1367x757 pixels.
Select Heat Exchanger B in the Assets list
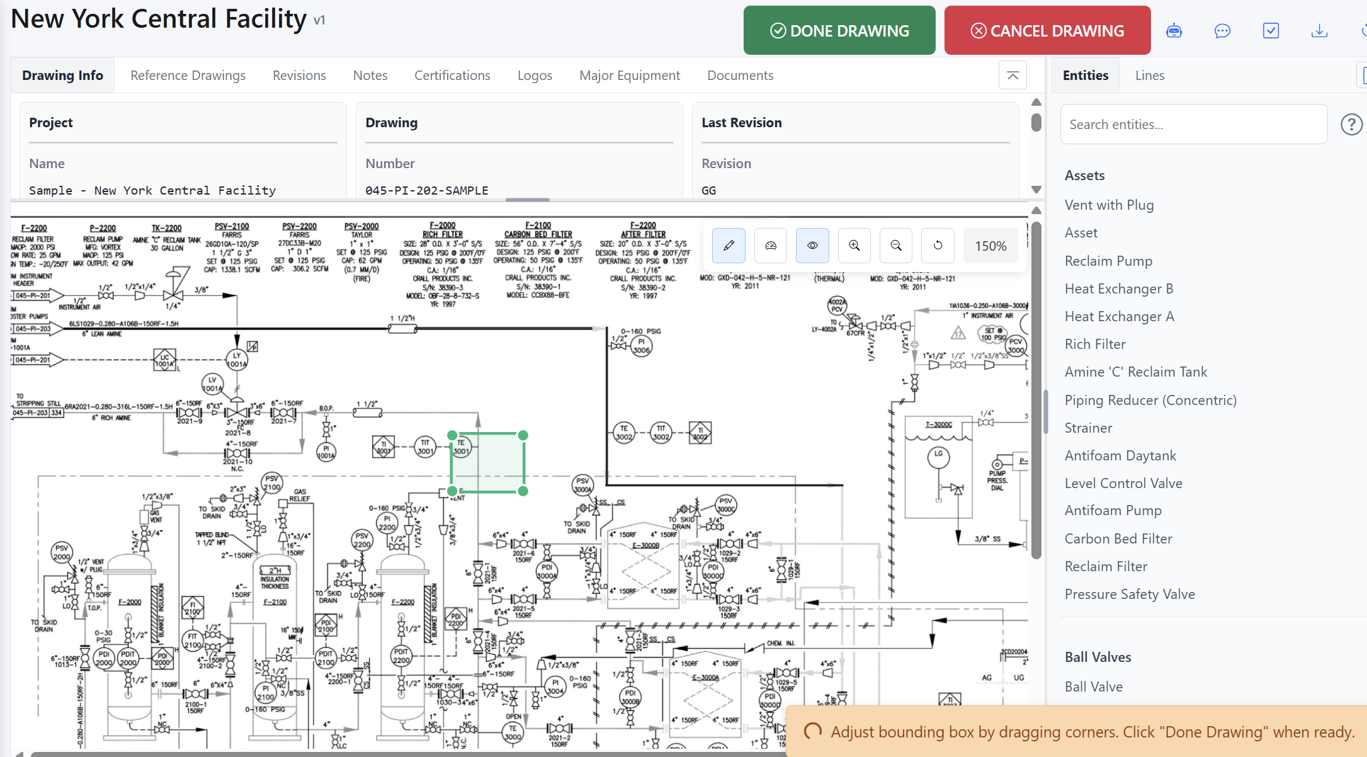[x=1119, y=288]
